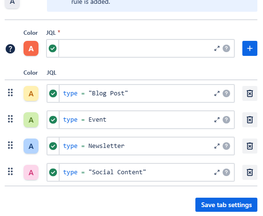This screenshot has width=263, height=216.
Task: Grab drag handle of Event rule
Action: click(x=10, y=119)
